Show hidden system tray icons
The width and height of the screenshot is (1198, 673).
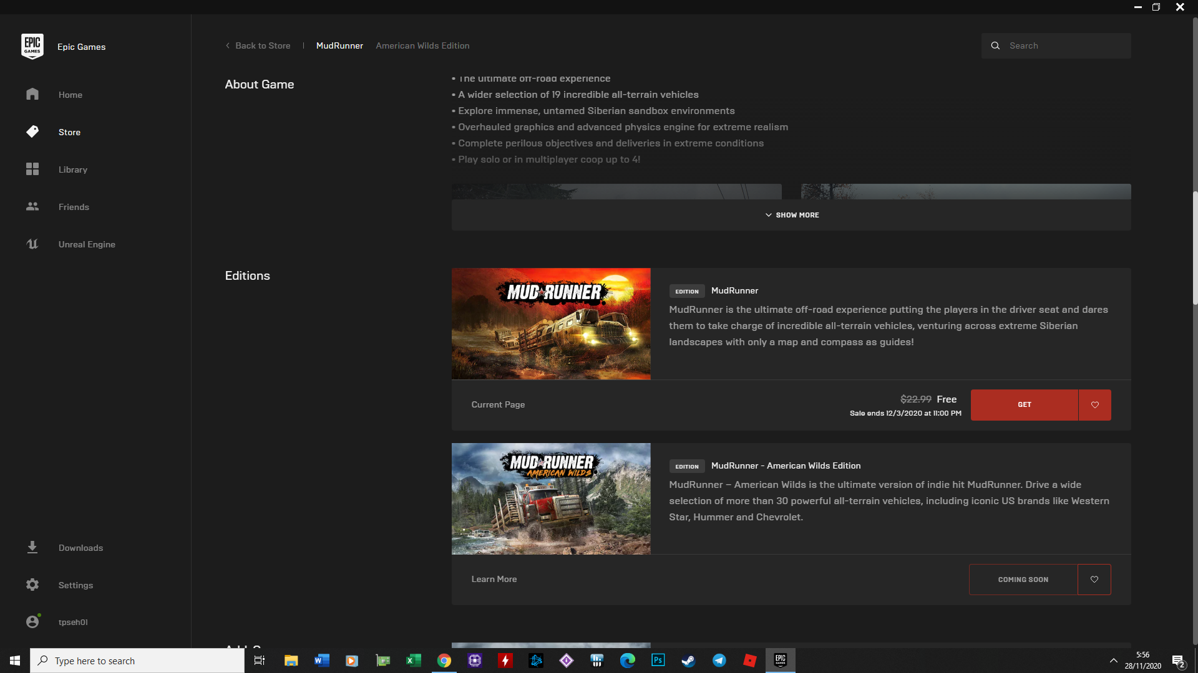click(1113, 661)
